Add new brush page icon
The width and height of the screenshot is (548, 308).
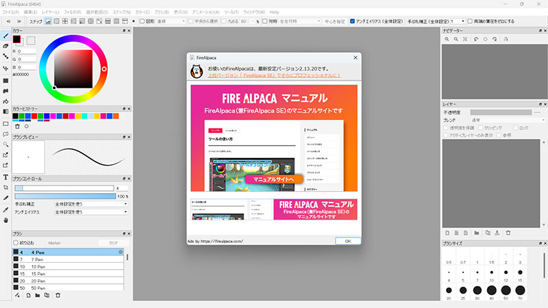[x=28, y=295]
